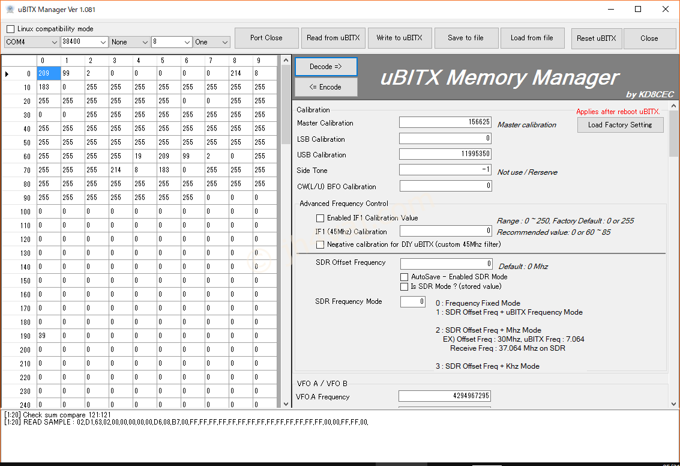This screenshot has height=466, width=680.
Task: Click the memory grid scrollbar thumb
Action: (286, 104)
